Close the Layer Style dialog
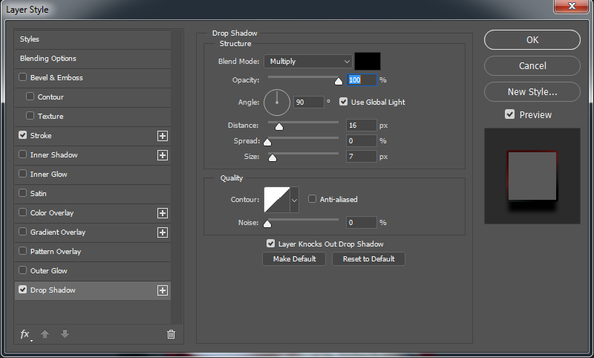The height and width of the screenshot is (358, 594). pos(572,6)
